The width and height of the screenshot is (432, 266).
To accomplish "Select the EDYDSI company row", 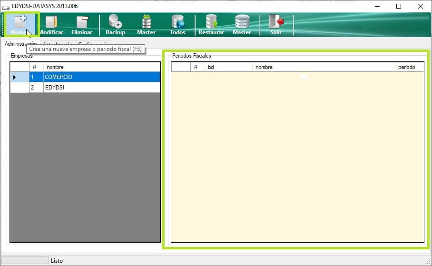I will pyautogui.click(x=101, y=88).
